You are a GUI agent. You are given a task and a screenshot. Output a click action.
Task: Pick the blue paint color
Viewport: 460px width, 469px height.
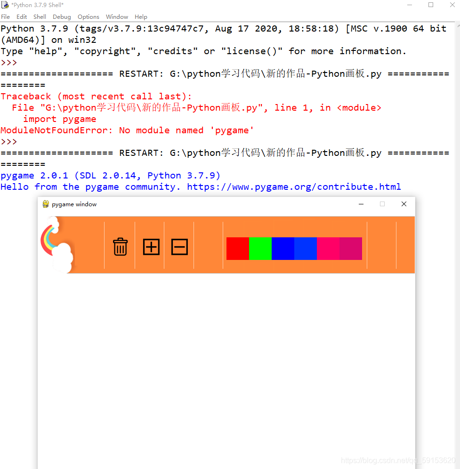pyautogui.click(x=283, y=249)
